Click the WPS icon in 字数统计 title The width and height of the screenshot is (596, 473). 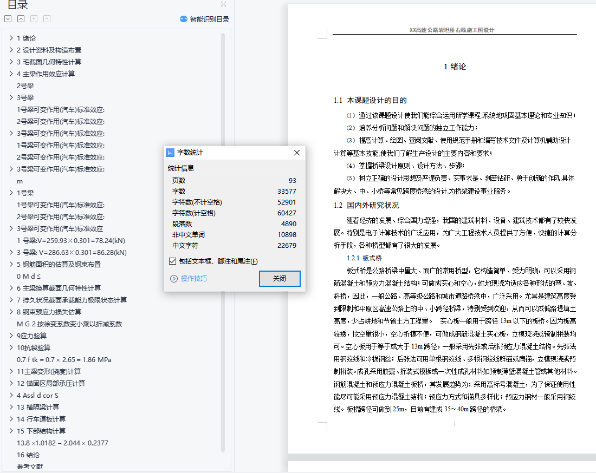(x=170, y=153)
